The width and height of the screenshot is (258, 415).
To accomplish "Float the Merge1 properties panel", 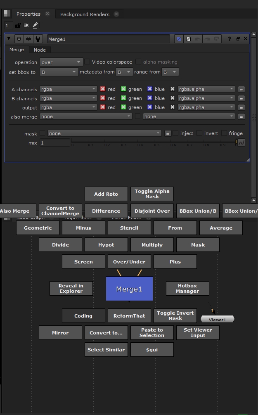I will click(x=238, y=39).
